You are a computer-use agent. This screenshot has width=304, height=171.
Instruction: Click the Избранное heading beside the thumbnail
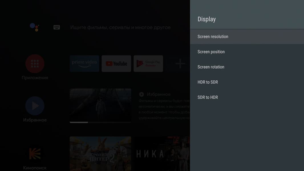pyautogui.click(x=159, y=94)
